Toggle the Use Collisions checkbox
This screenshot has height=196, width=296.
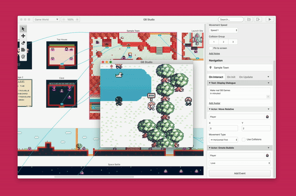pyautogui.click(x=244, y=140)
